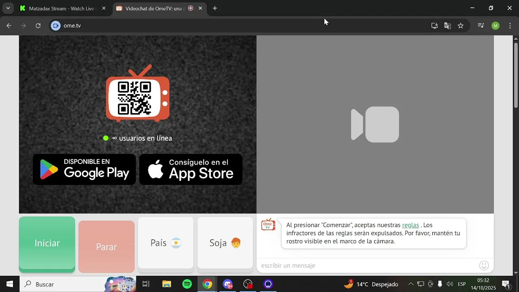This screenshot has height=292, width=519.
Task: Bookmark this page with the star
Action: [x=461, y=26]
